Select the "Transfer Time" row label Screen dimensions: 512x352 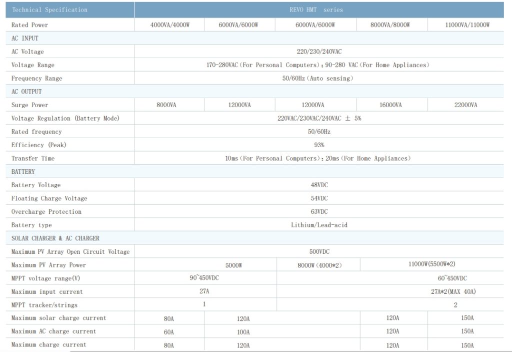tap(33, 158)
